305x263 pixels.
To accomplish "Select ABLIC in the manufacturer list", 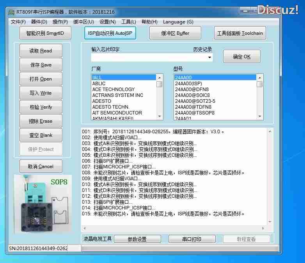I will (x=124, y=84).
